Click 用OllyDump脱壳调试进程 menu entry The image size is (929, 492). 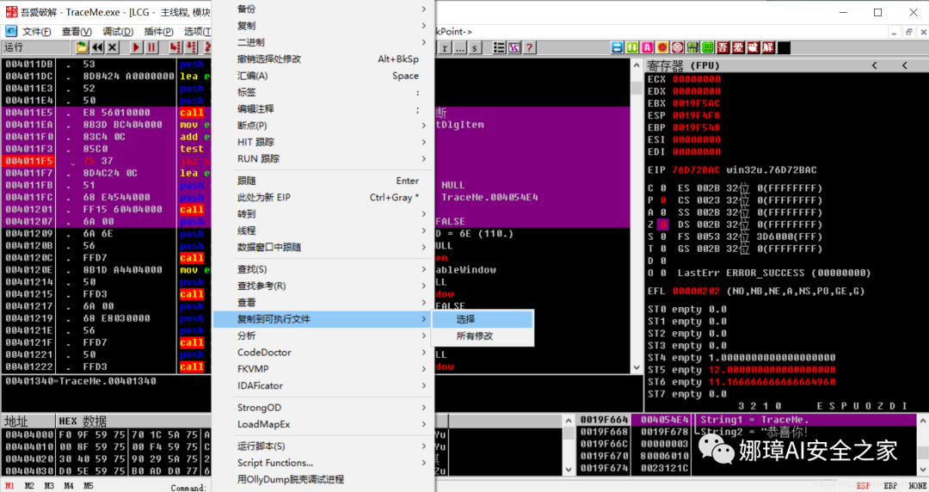pyautogui.click(x=323, y=479)
